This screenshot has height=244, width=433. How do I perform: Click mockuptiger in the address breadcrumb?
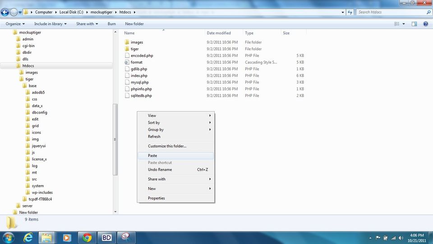coord(101,12)
